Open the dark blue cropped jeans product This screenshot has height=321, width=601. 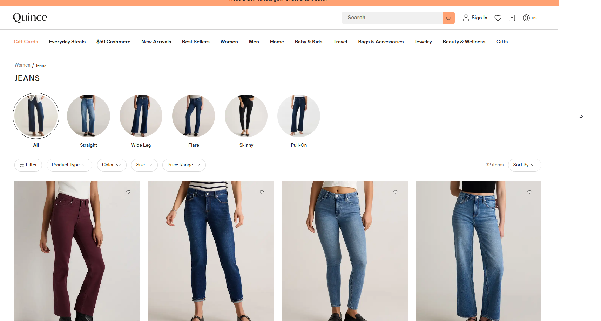tap(211, 251)
